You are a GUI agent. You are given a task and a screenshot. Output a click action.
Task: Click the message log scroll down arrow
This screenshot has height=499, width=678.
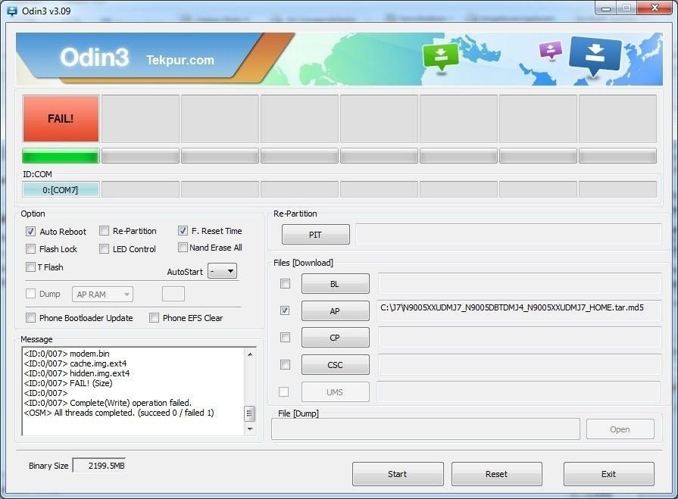250,429
